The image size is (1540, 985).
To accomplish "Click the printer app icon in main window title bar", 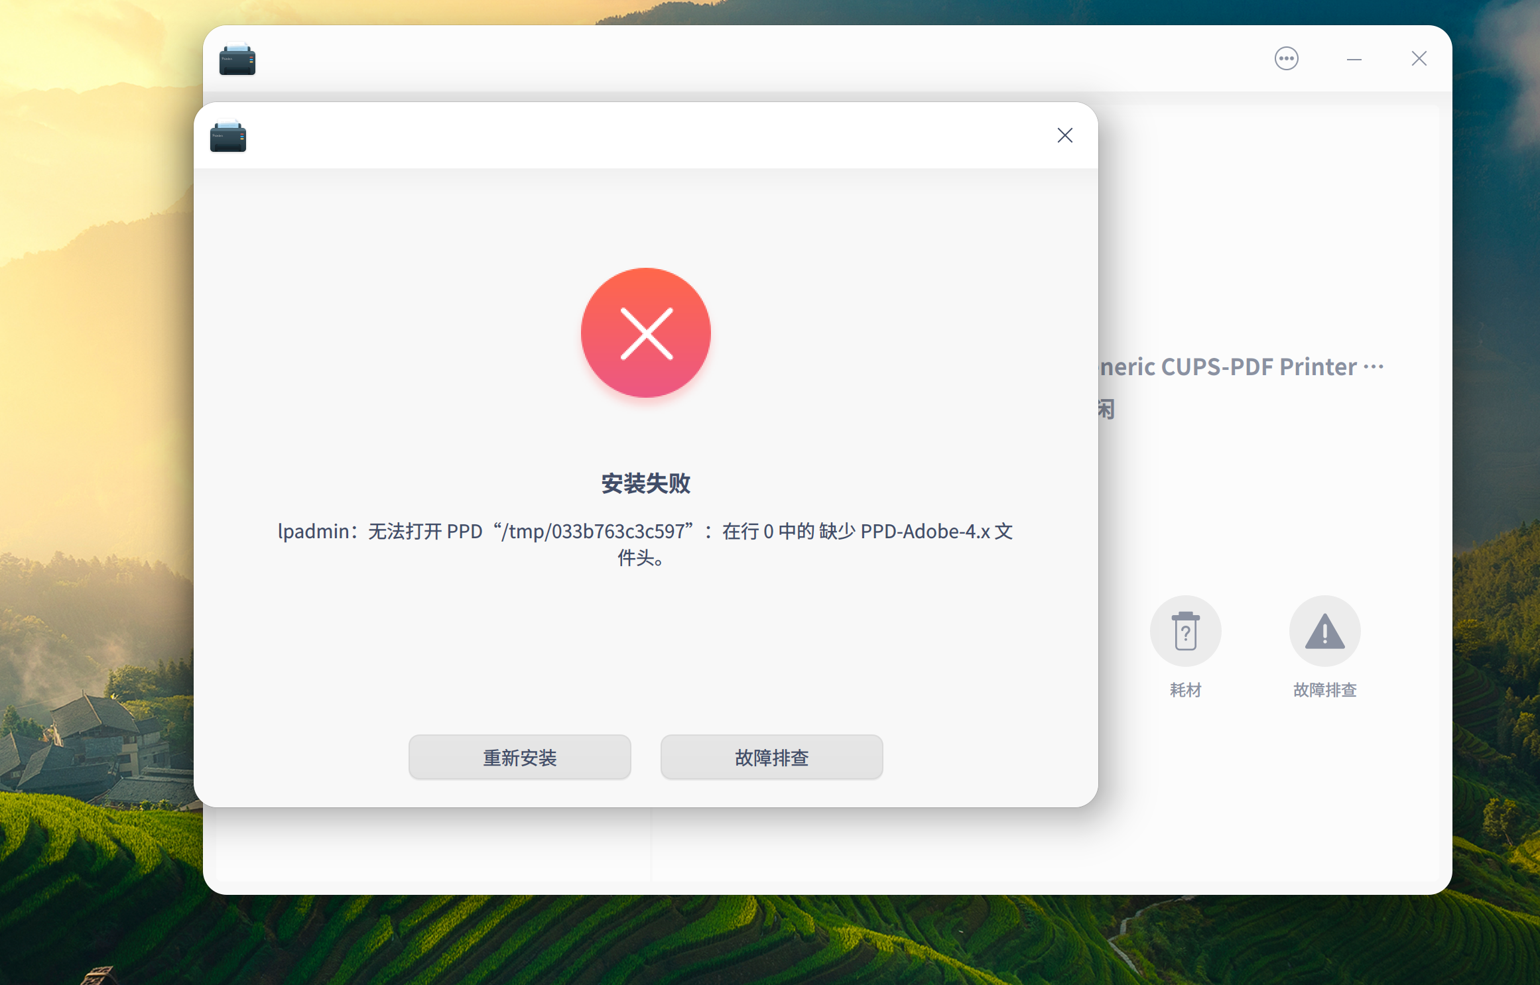I will 237,60.
